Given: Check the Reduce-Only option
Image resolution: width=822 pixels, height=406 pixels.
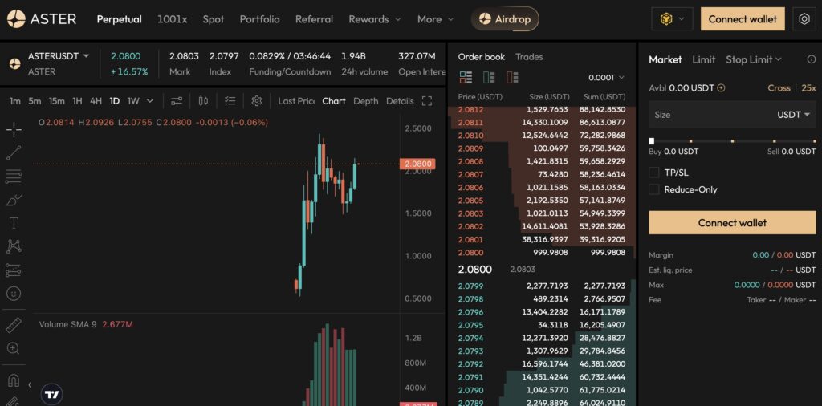Looking at the screenshot, I should (x=654, y=190).
